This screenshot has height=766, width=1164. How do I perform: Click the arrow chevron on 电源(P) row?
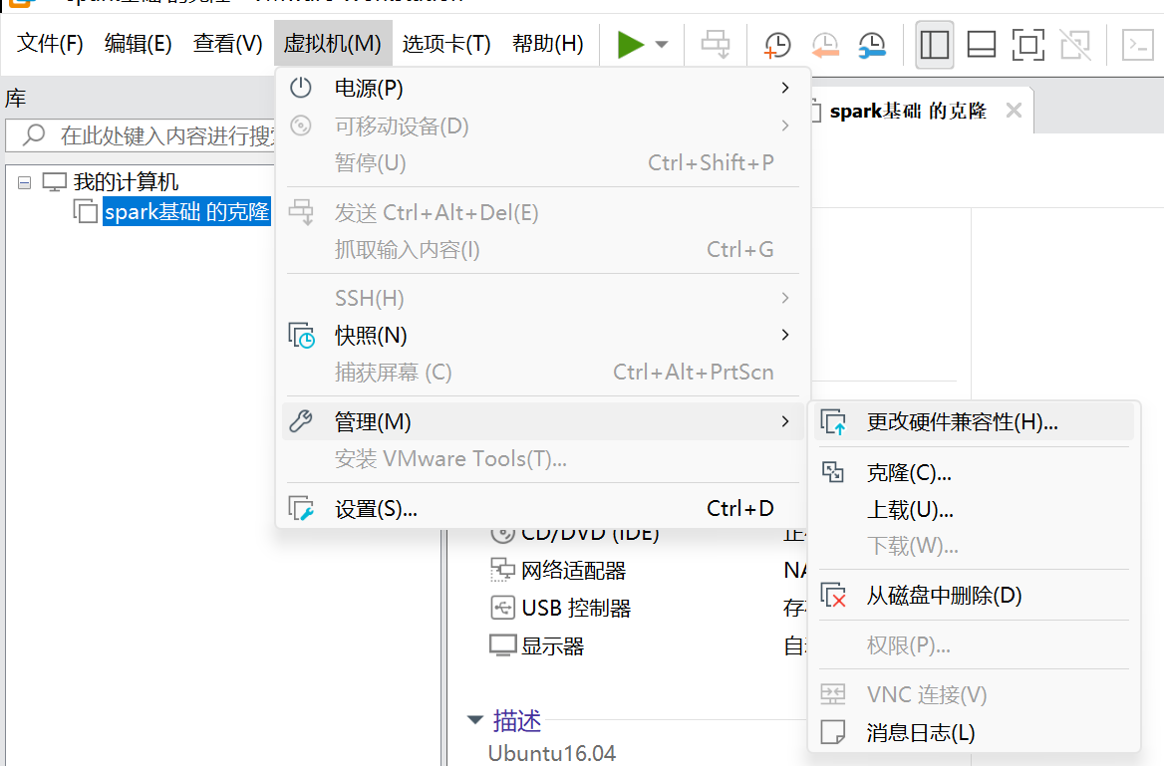point(785,89)
